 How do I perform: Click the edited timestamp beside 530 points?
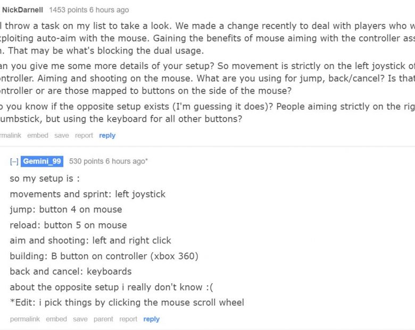127,162
